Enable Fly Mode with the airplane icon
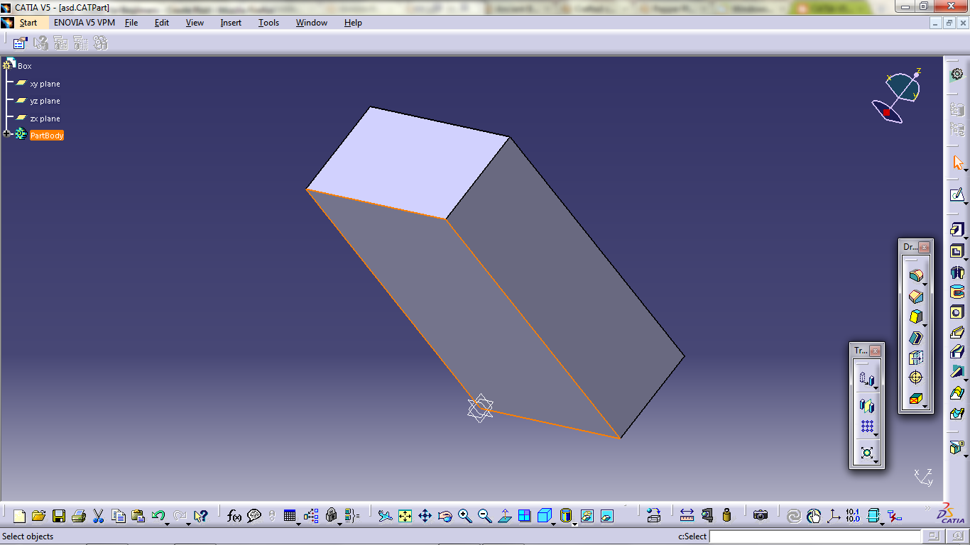The height and width of the screenshot is (545, 970). [x=385, y=516]
